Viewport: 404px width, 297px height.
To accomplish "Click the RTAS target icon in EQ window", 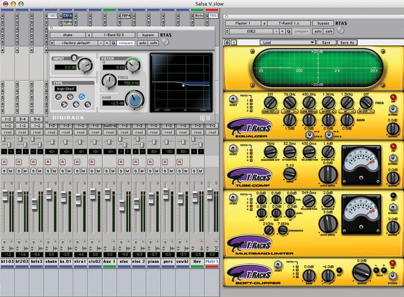I will (x=165, y=42).
